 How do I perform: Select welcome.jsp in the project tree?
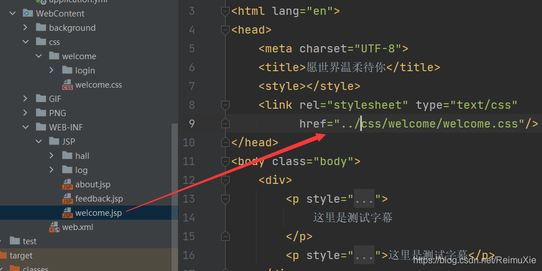99,213
